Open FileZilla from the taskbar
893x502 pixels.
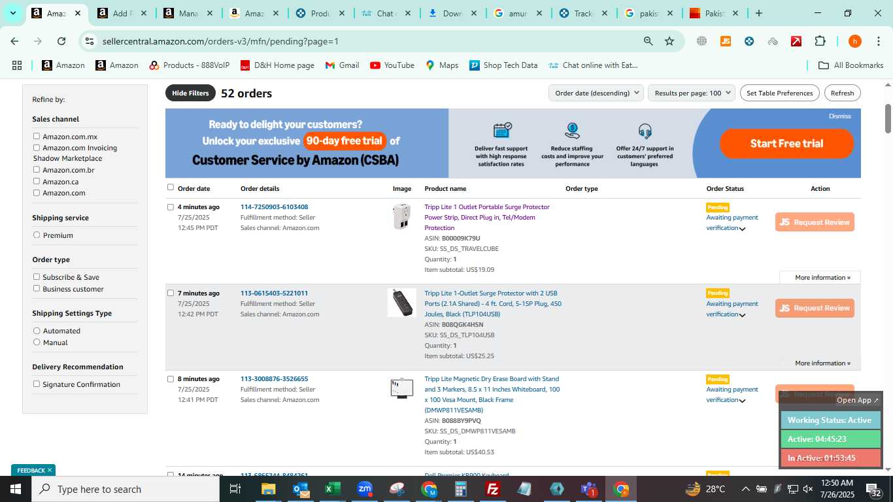(x=493, y=489)
